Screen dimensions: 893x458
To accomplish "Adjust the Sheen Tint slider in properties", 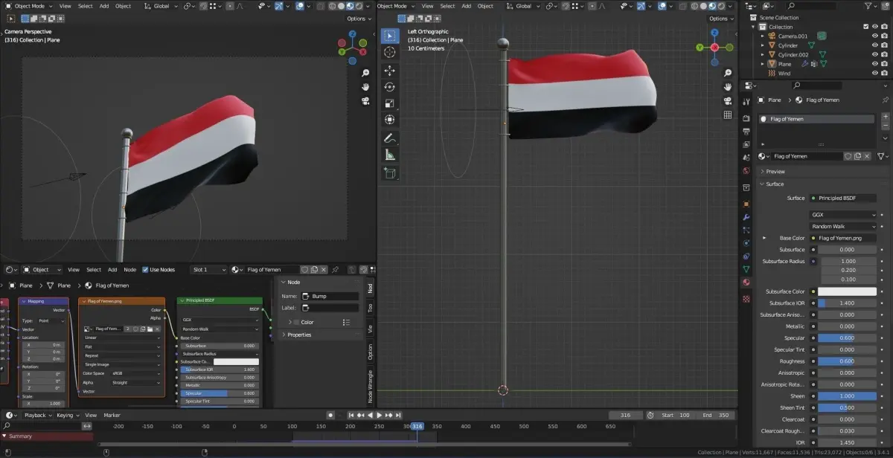I will pyautogui.click(x=847, y=407).
